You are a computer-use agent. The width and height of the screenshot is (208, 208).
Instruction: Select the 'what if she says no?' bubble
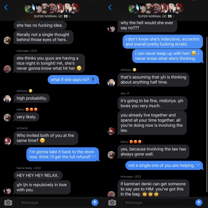click(x=73, y=80)
